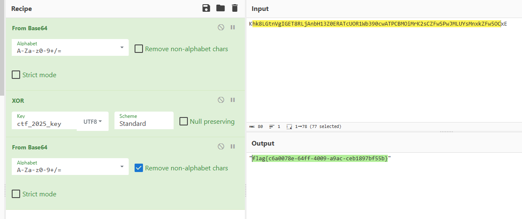Click the XOR Key input field

coord(44,123)
